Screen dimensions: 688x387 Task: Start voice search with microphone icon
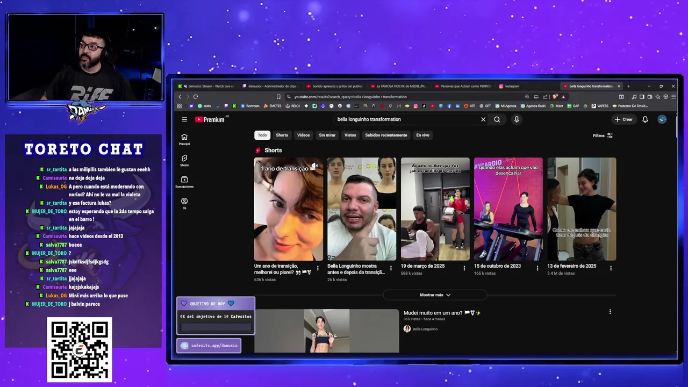point(517,119)
